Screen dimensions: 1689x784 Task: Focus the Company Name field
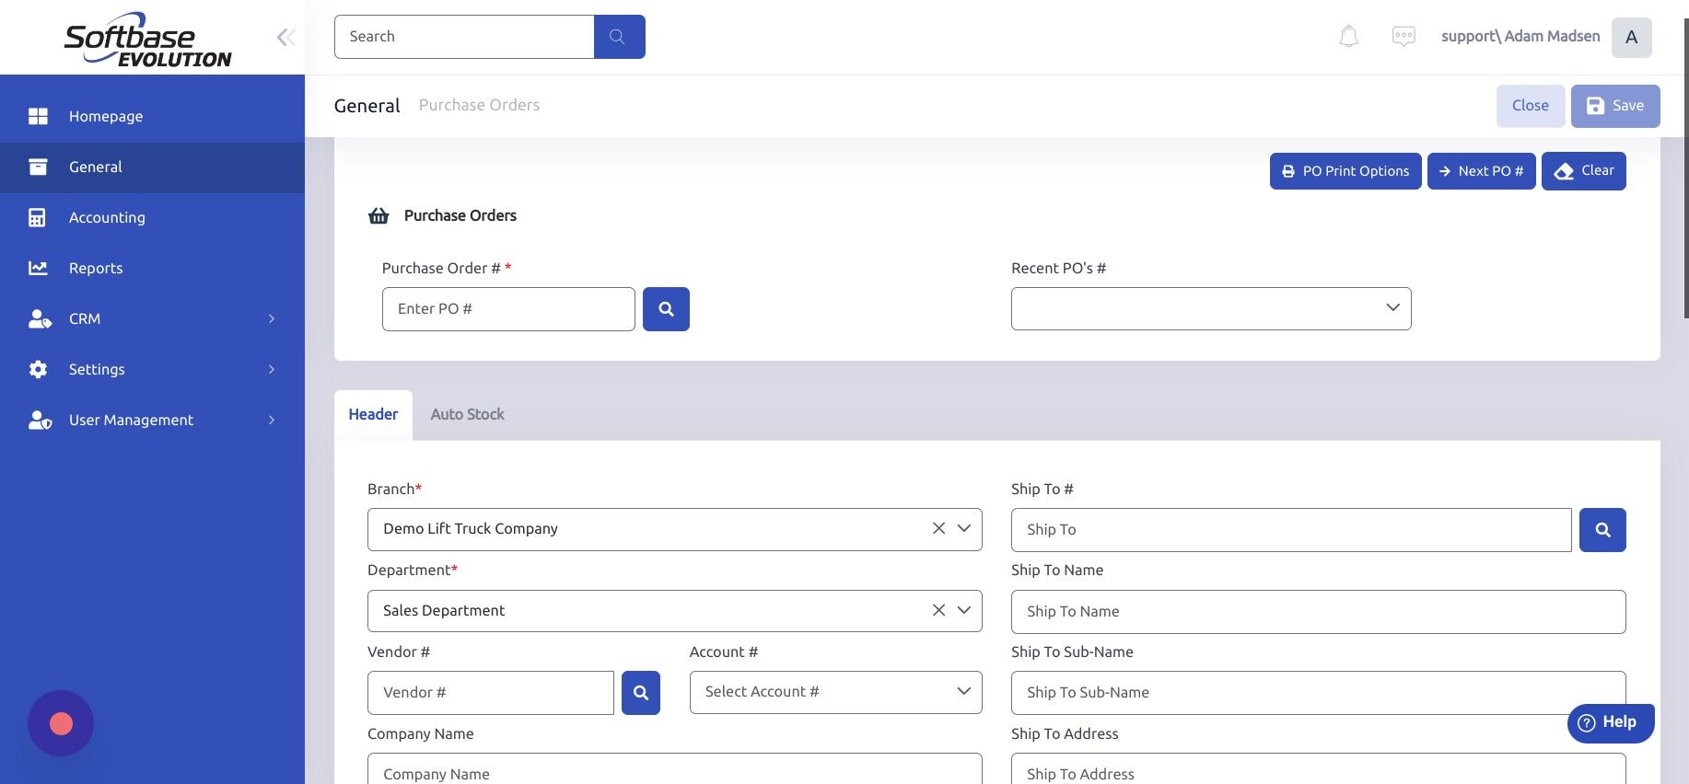point(674,769)
